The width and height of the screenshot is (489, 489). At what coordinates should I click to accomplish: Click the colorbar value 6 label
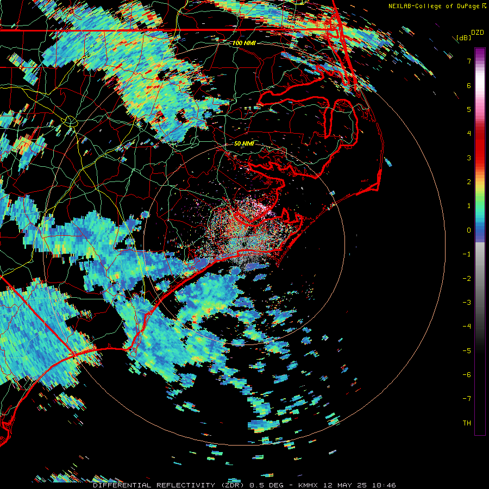coord(469,85)
